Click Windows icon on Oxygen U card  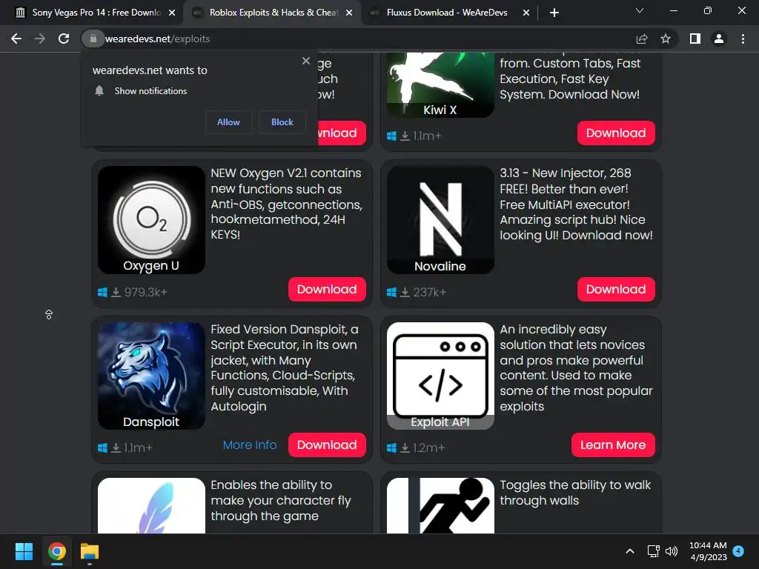(x=102, y=292)
